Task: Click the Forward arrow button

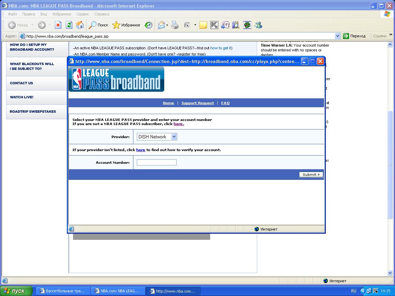Action: (x=42, y=25)
